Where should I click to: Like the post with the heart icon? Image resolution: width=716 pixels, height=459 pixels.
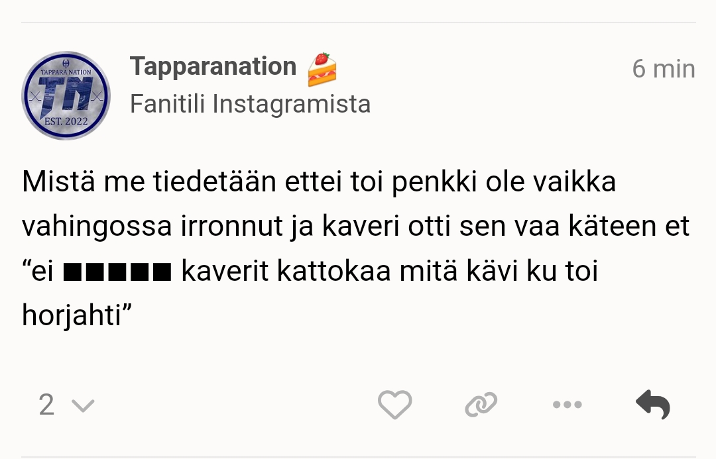[x=394, y=404]
